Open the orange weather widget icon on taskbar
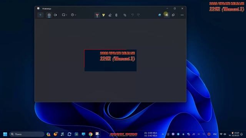The image size is (246, 138). [55, 134]
